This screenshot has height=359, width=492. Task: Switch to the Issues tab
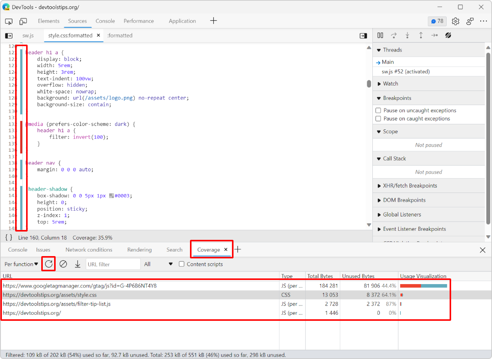pyautogui.click(x=43, y=250)
